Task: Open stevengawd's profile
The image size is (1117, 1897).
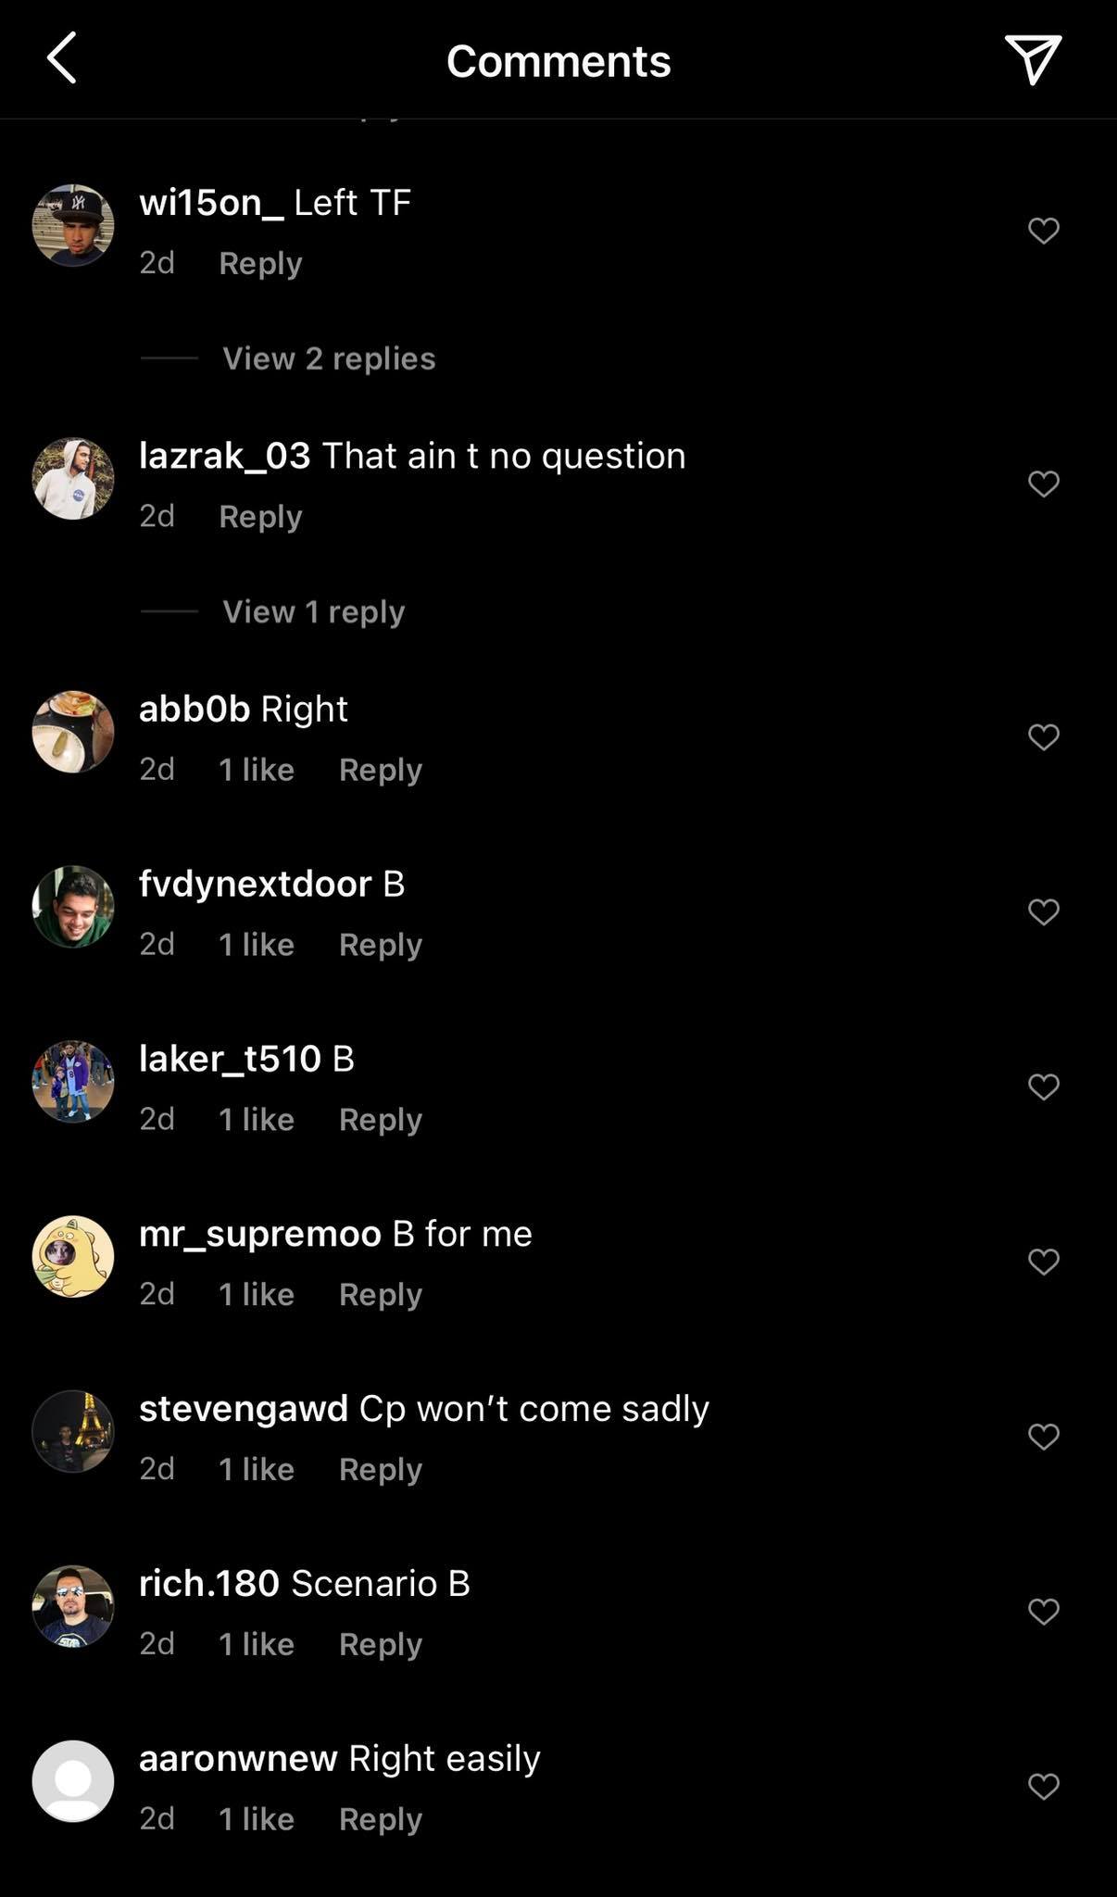Action: click(242, 1407)
